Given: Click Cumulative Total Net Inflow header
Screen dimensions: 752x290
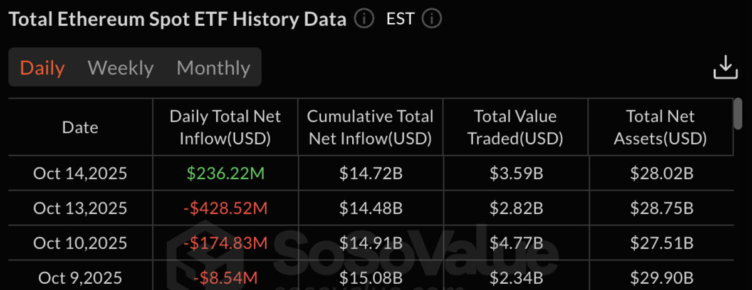Looking at the screenshot, I should [370, 128].
